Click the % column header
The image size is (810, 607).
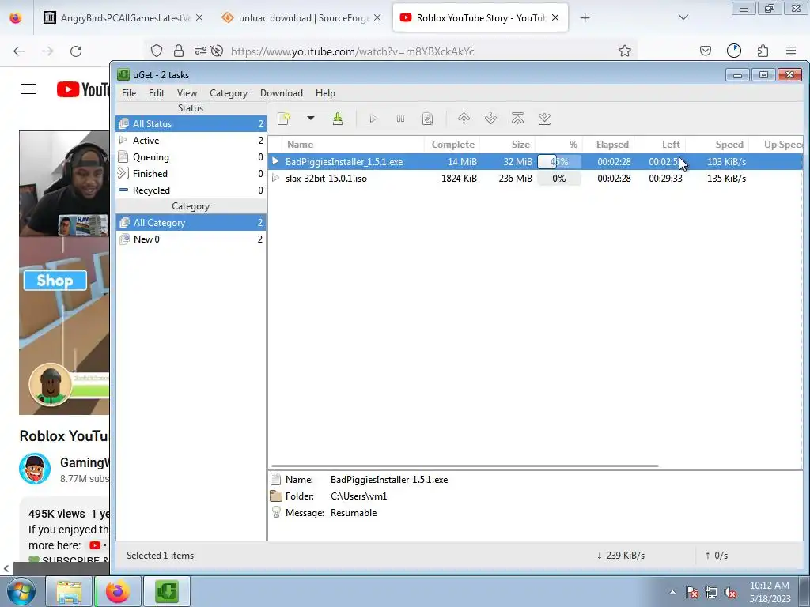pyautogui.click(x=559, y=145)
